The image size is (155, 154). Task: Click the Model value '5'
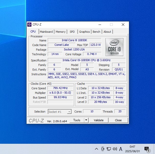[x=87, y=65]
